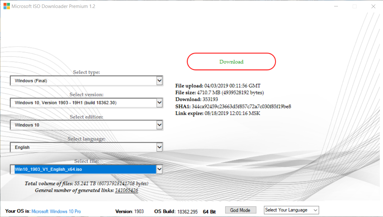Minimize the ISO Downloader window
The image size is (383, 217).
click(x=336, y=6)
